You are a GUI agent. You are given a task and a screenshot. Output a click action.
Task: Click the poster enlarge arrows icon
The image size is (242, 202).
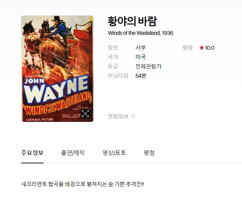point(85,114)
